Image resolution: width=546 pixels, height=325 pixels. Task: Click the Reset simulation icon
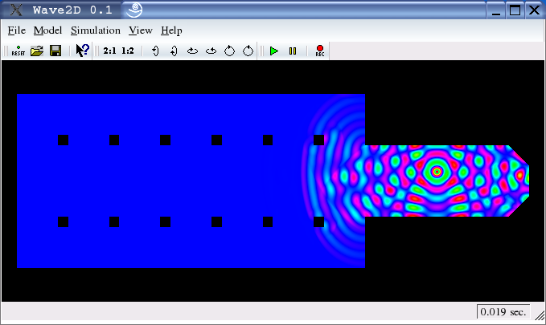18,51
